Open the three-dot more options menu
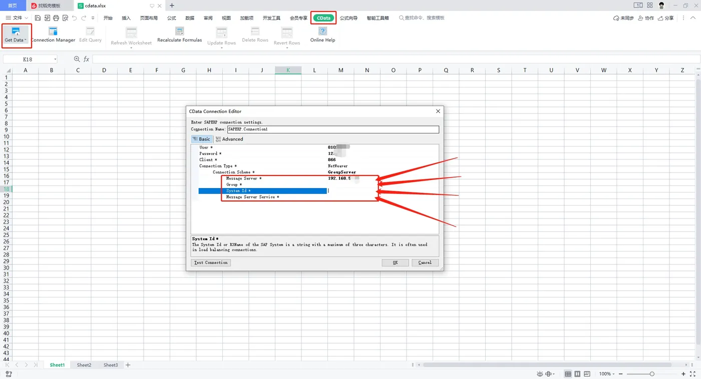The width and height of the screenshot is (701, 379). [x=683, y=18]
